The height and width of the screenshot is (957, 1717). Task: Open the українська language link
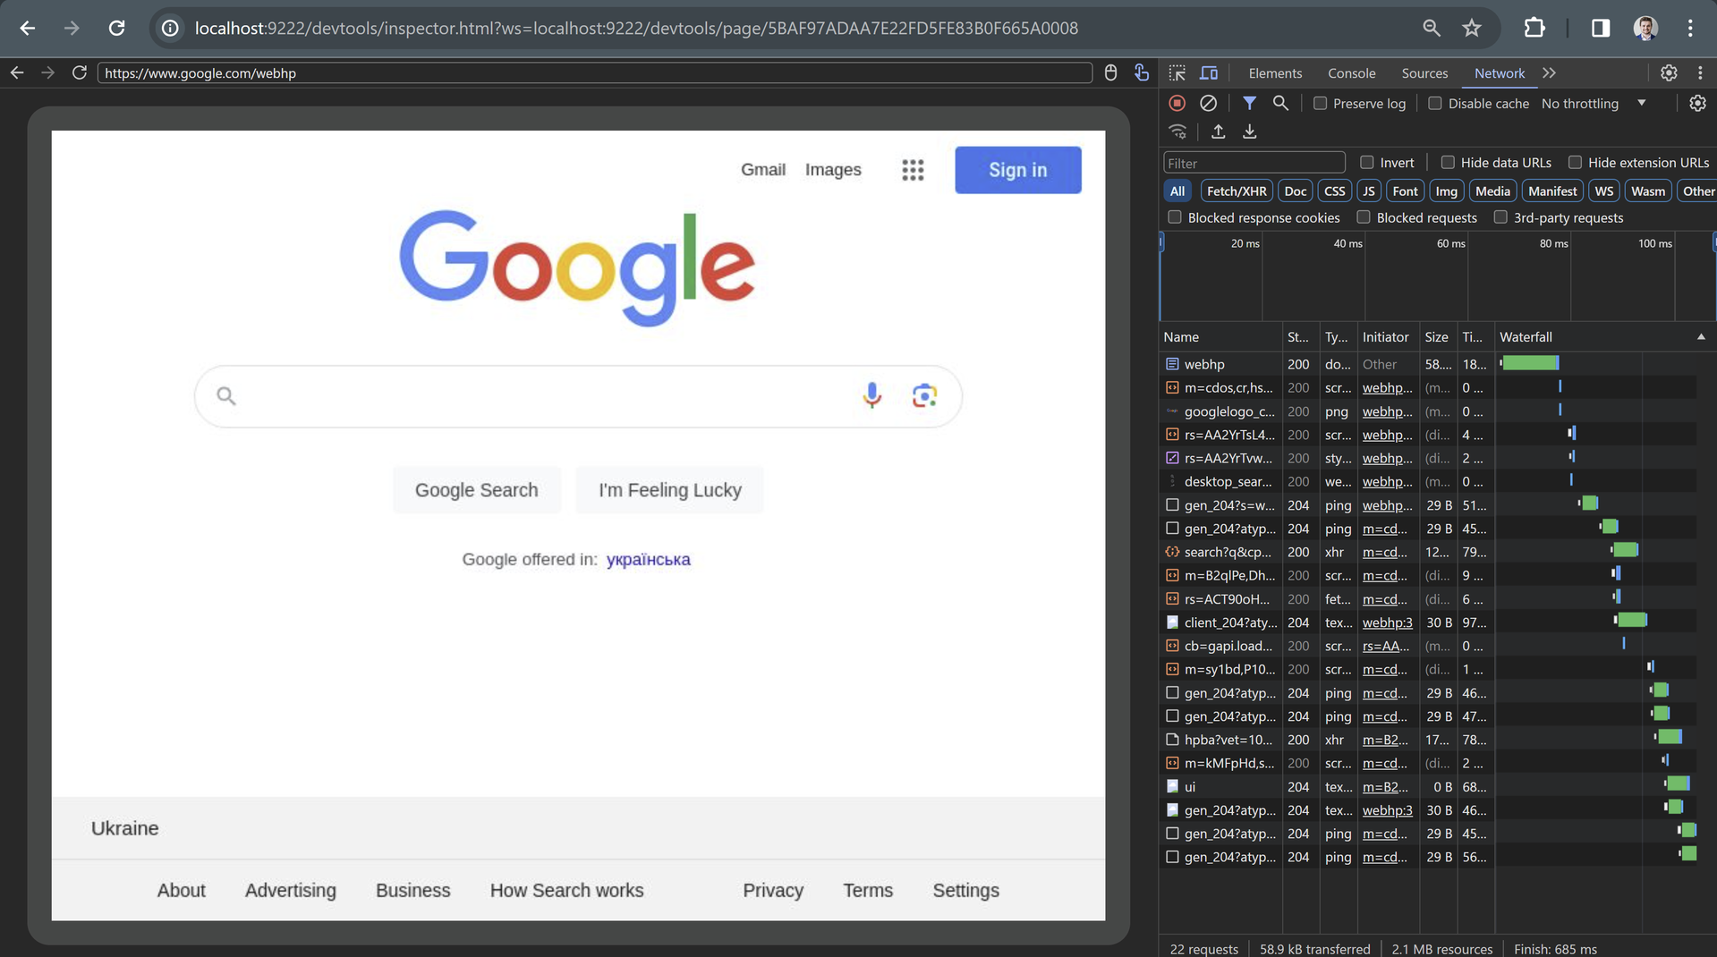(648, 560)
